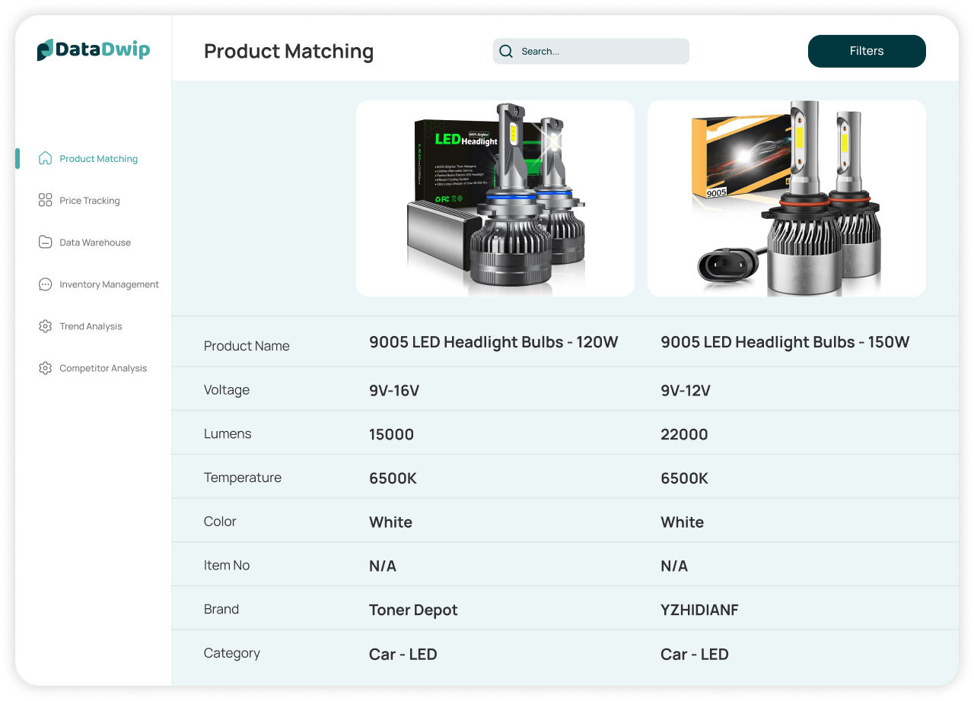Image resolution: width=974 pixels, height=701 pixels.
Task: Click the Toner Depot brand cell
Action: click(x=414, y=610)
